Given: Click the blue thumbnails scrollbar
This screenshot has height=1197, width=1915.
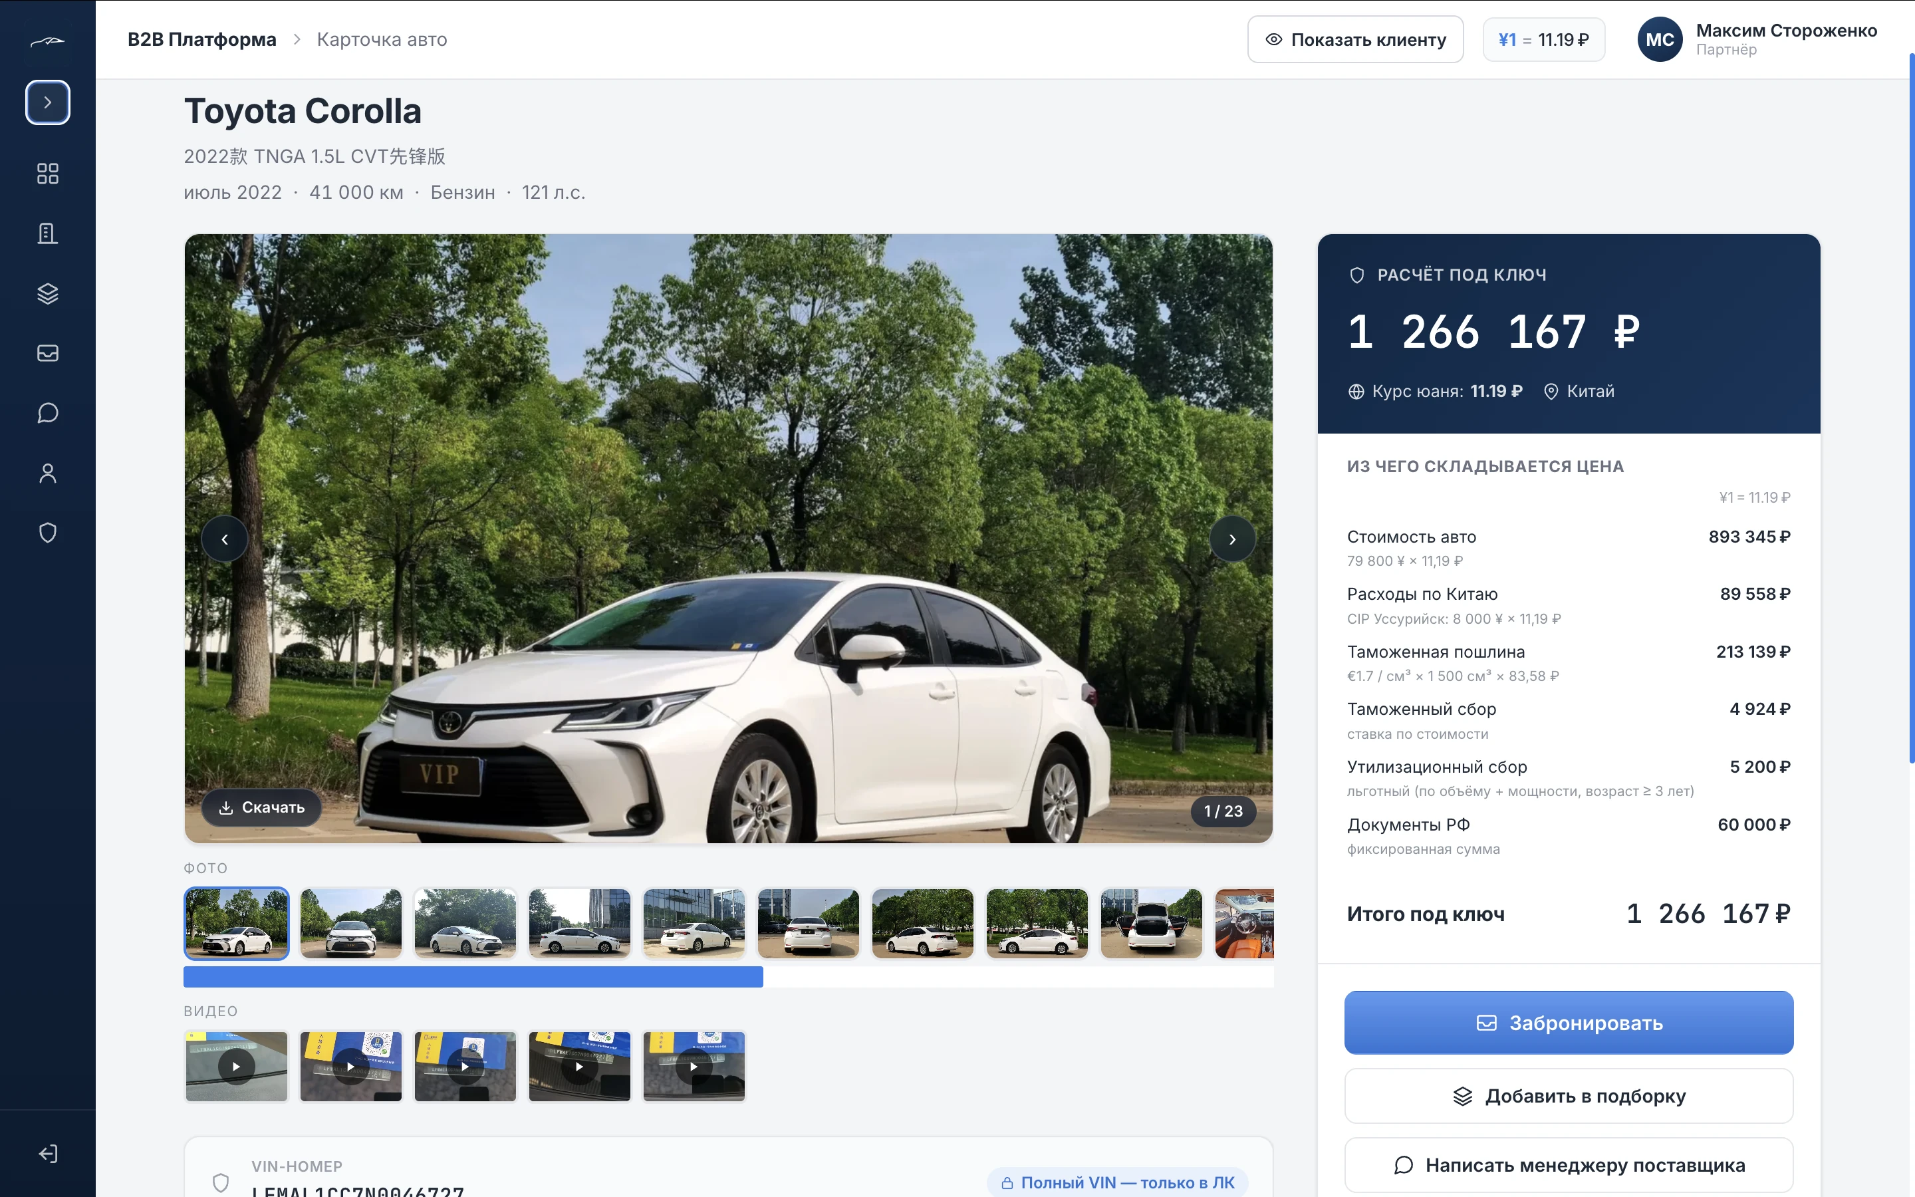Looking at the screenshot, I should pos(473,976).
